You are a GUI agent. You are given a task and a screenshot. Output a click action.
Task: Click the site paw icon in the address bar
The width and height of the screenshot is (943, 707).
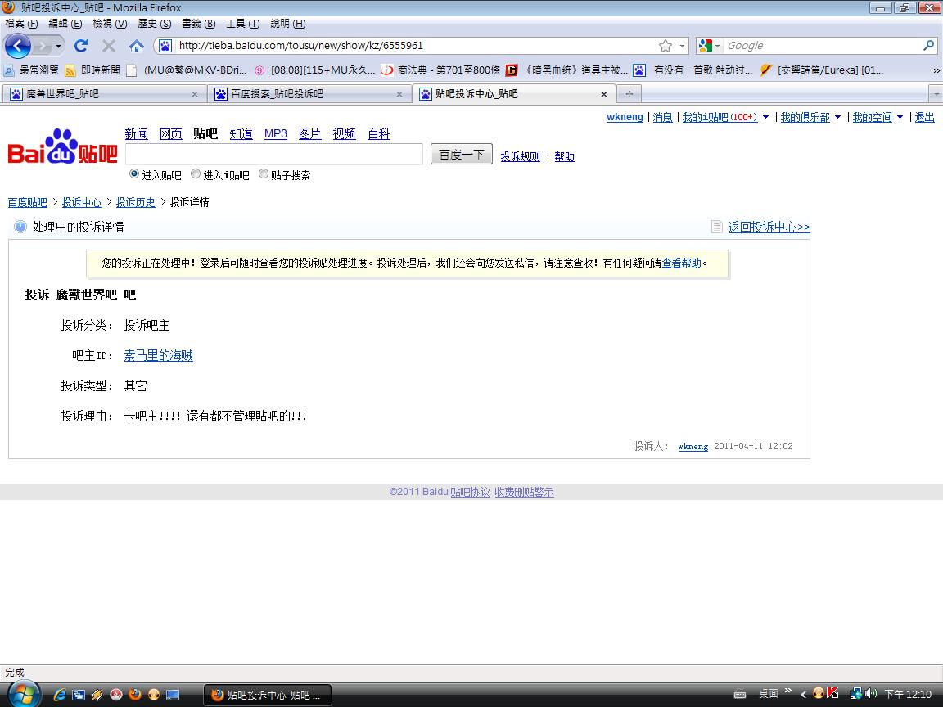tap(165, 46)
